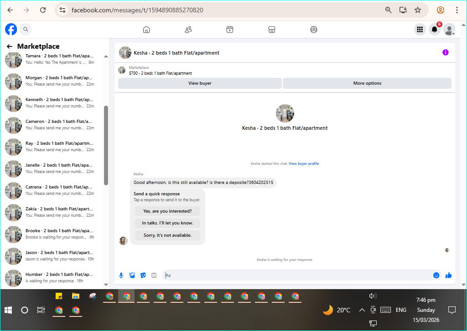This screenshot has width=467, height=331.
Task: Click the browser reload button
Action: (x=43, y=10)
